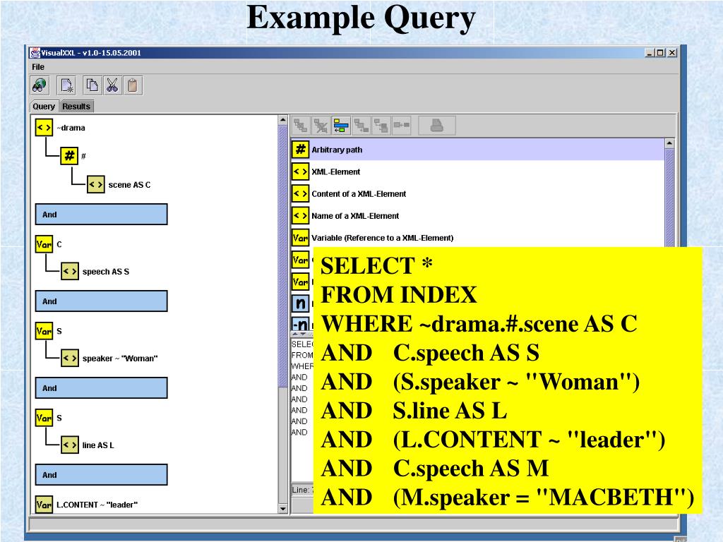Select the 'scene AS C' element node
This screenshot has height=542, width=723.
(x=119, y=185)
